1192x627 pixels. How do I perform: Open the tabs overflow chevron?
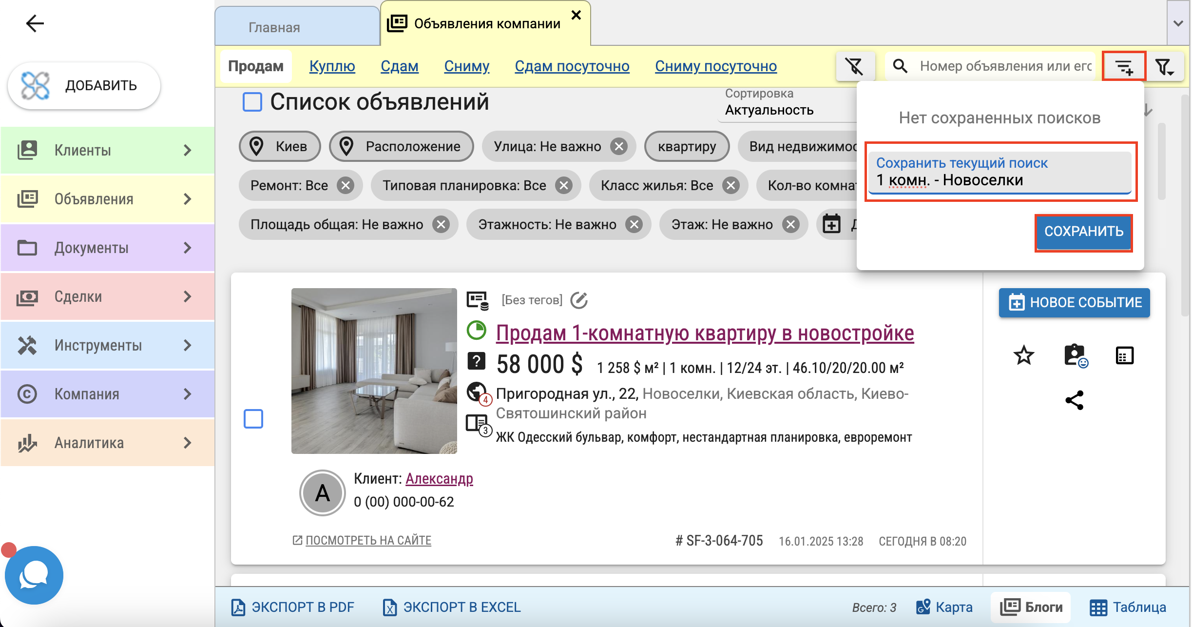pyautogui.click(x=1178, y=23)
